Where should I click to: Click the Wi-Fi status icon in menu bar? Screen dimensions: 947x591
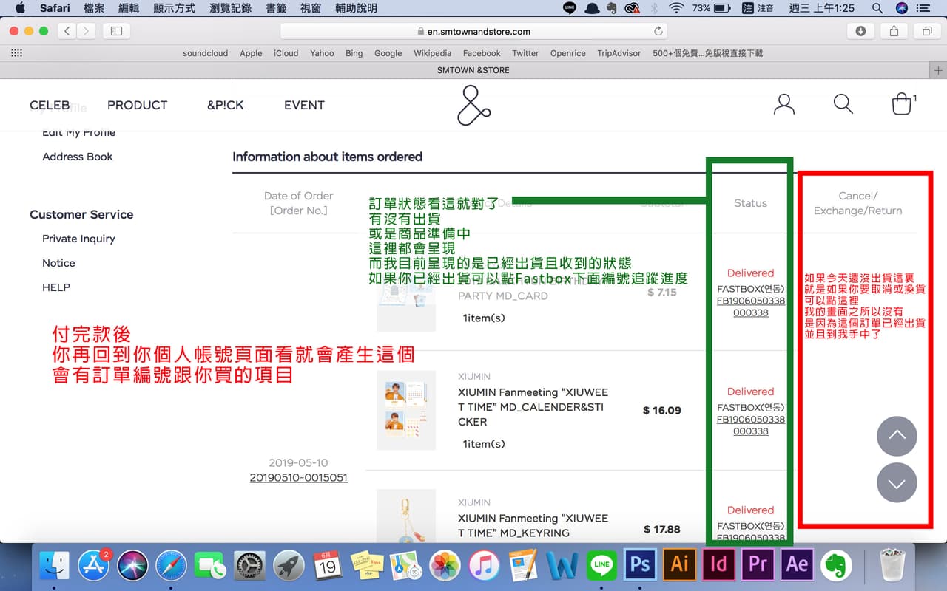pyautogui.click(x=675, y=8)
